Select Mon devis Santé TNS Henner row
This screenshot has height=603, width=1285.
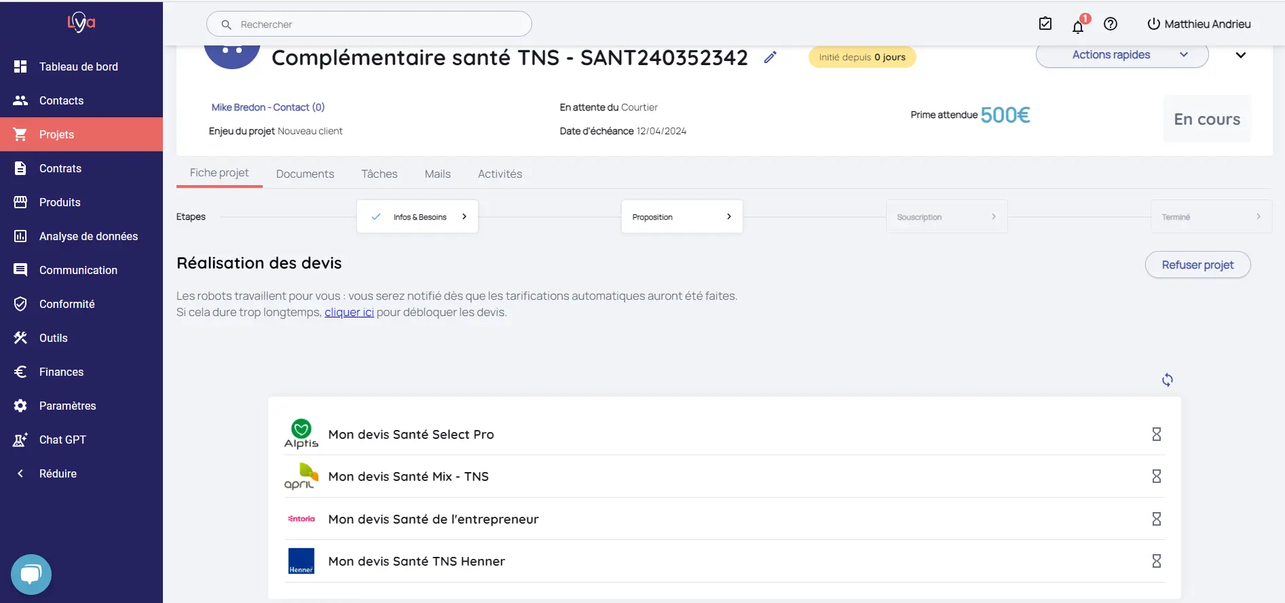click(724, 561)
